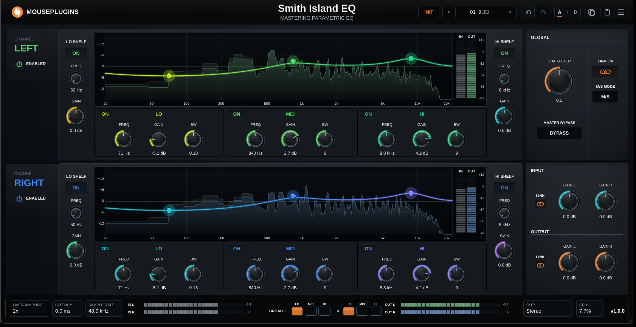
Task: Click right MID band FREQ knob
Action: click(x=256, y=274)
